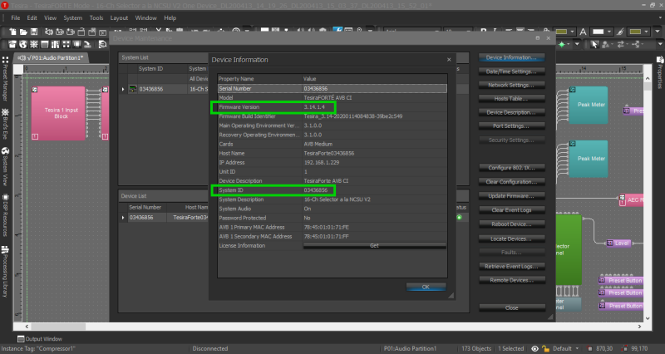Select the Serial Number value field
This screenshot has width=665, height=354.
375,89
